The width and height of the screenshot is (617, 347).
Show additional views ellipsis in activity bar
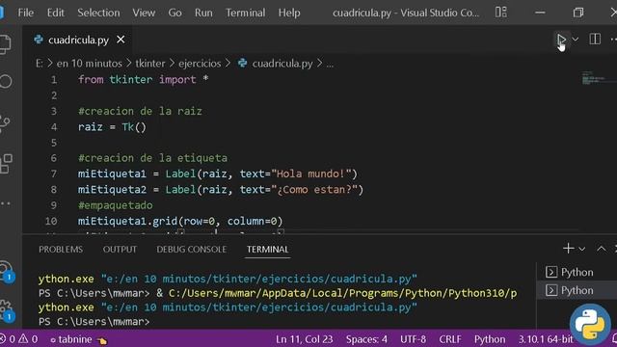(6, 203)
